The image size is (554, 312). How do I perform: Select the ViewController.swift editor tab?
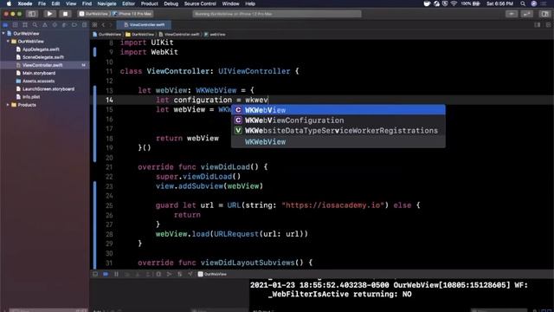point(145,25)
